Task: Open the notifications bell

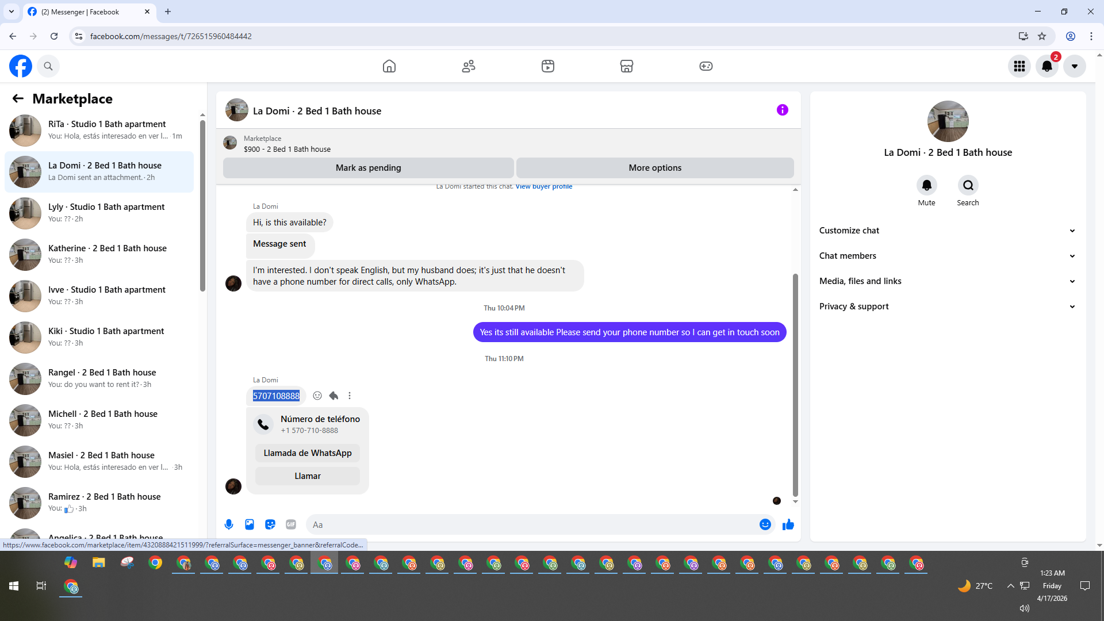Action: [x=1047, y=66]
